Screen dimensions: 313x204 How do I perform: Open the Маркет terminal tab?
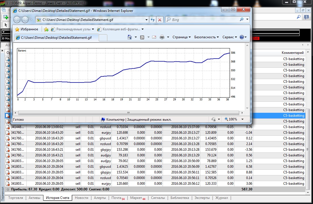pyautogui.click(x=138, y=198)
